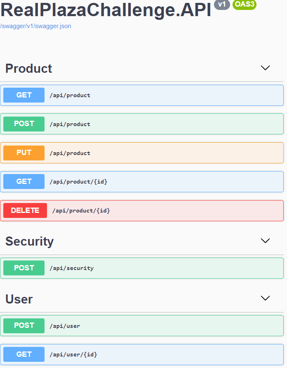The width and height of the screenshot is (287, 368).
Task: Select the PUT method badge for /api/product
Action: [24, 153]
